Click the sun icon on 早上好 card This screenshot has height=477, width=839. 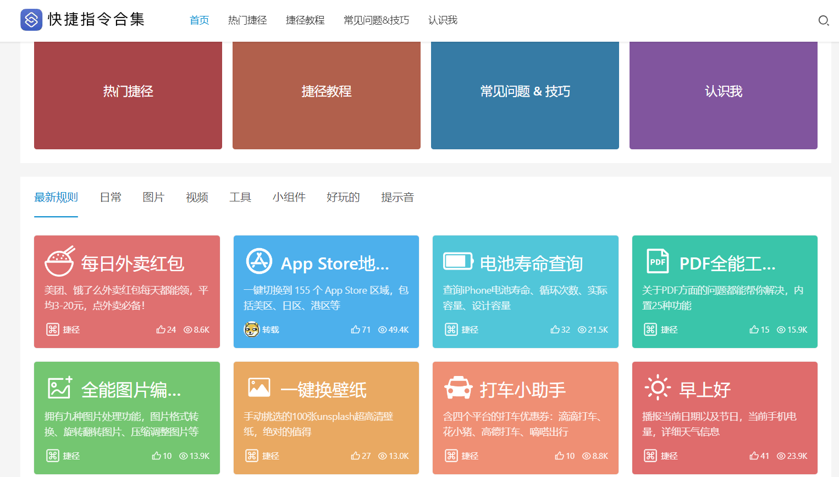coord(657,388)
